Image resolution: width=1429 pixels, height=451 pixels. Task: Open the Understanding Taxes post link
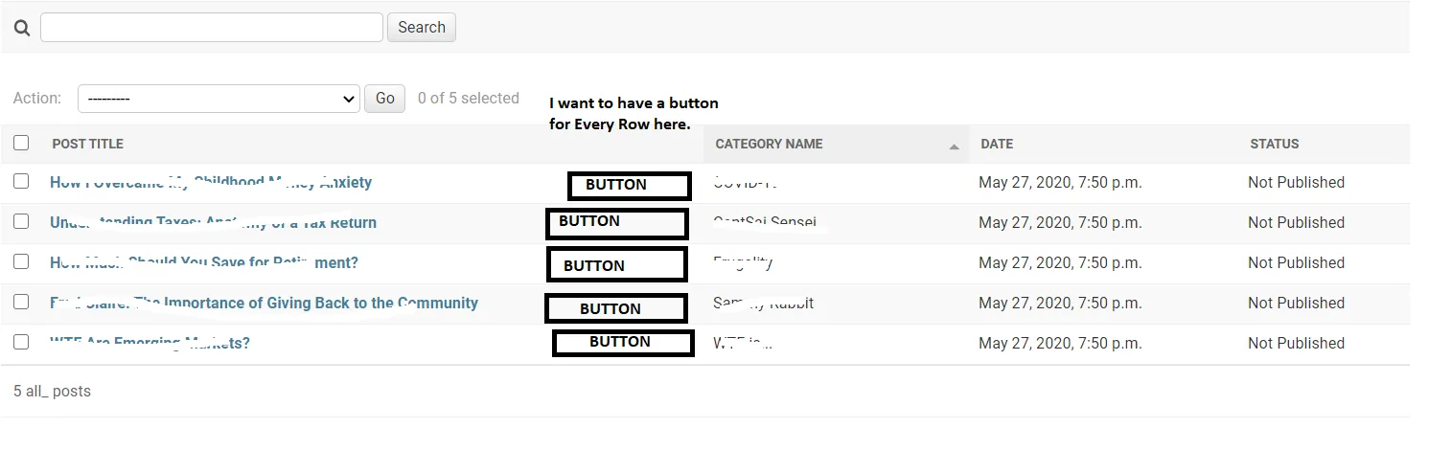coord(213,222)
